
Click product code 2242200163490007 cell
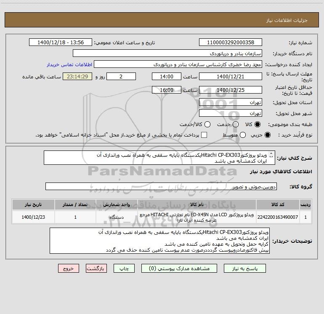click(x=278, y=217)
